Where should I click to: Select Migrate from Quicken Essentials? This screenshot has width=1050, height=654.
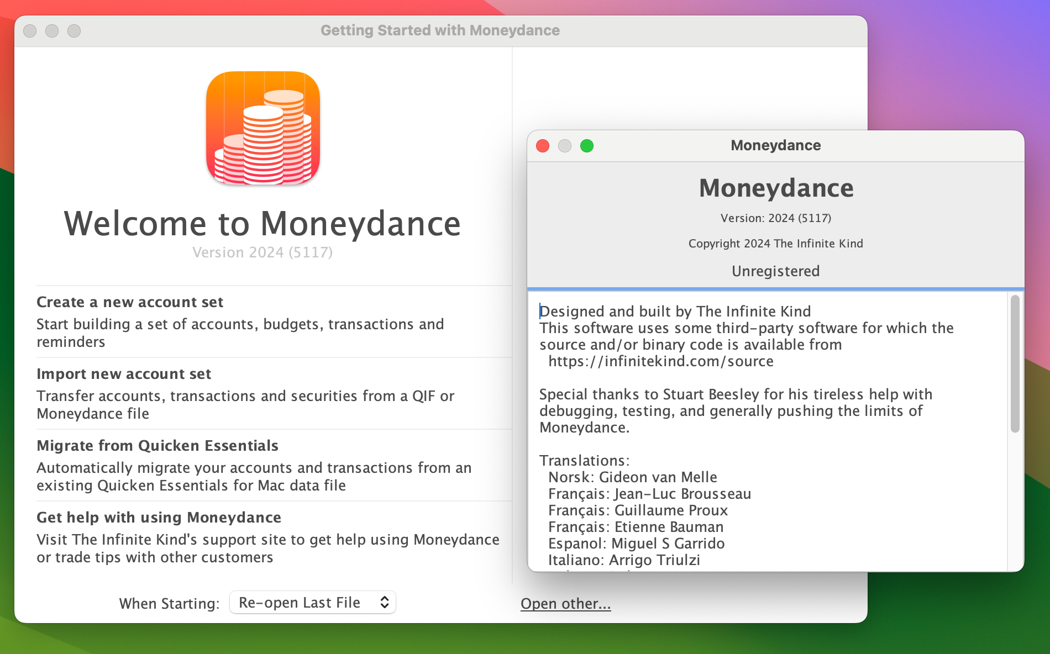(x=158, y=446)
